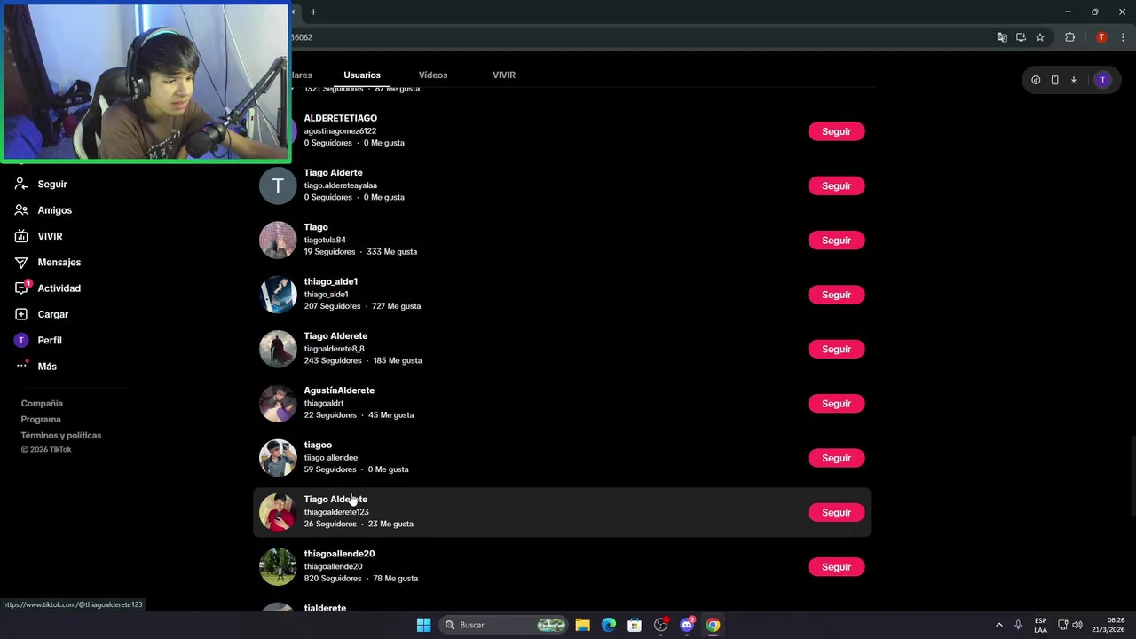The image size is (1136, 639).
Task: Click the taskbar microphone icon
Action: (x=1018, y=625)
